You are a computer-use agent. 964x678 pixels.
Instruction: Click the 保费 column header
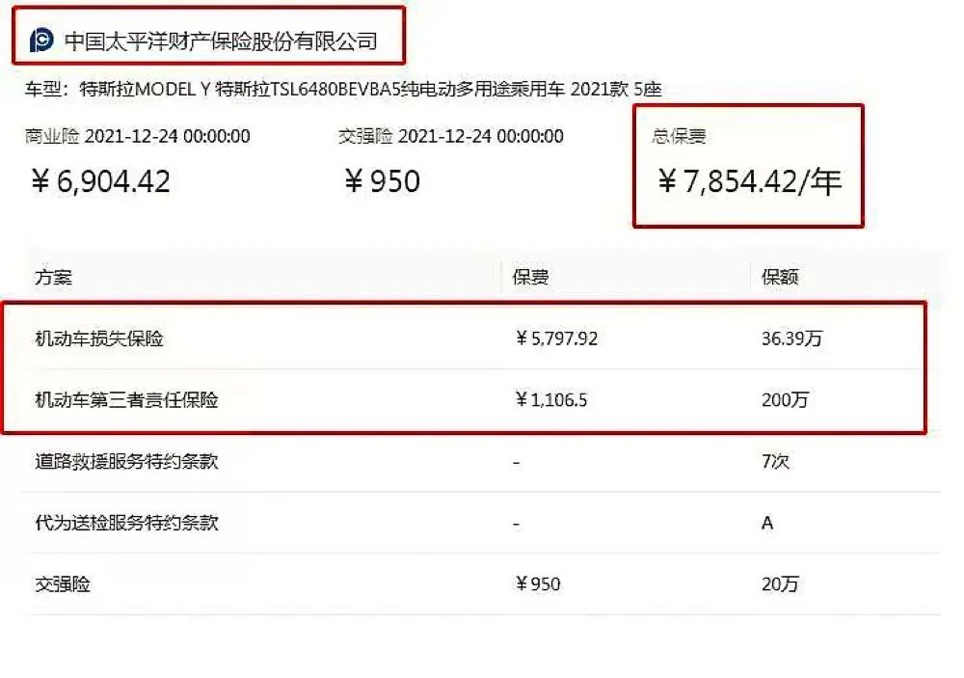(x=530, y=277)
